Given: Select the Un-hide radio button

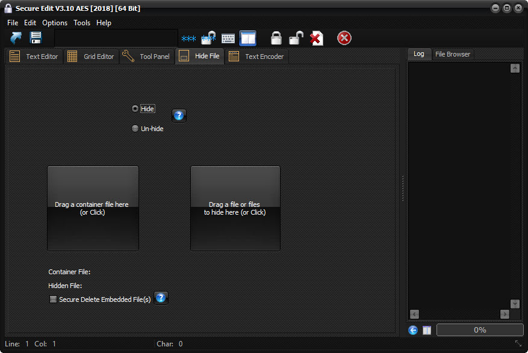Looking at the screenshot, I should pyautogui.click(x=135, y=129).
